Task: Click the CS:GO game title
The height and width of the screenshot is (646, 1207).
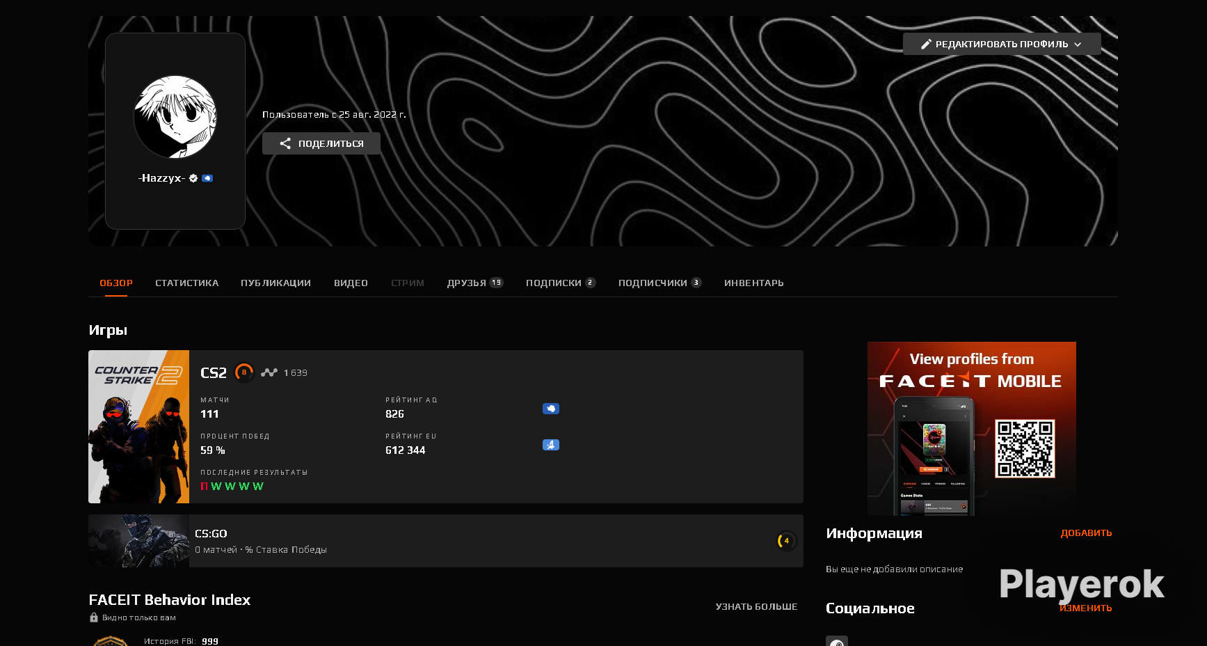Action: 211,534
